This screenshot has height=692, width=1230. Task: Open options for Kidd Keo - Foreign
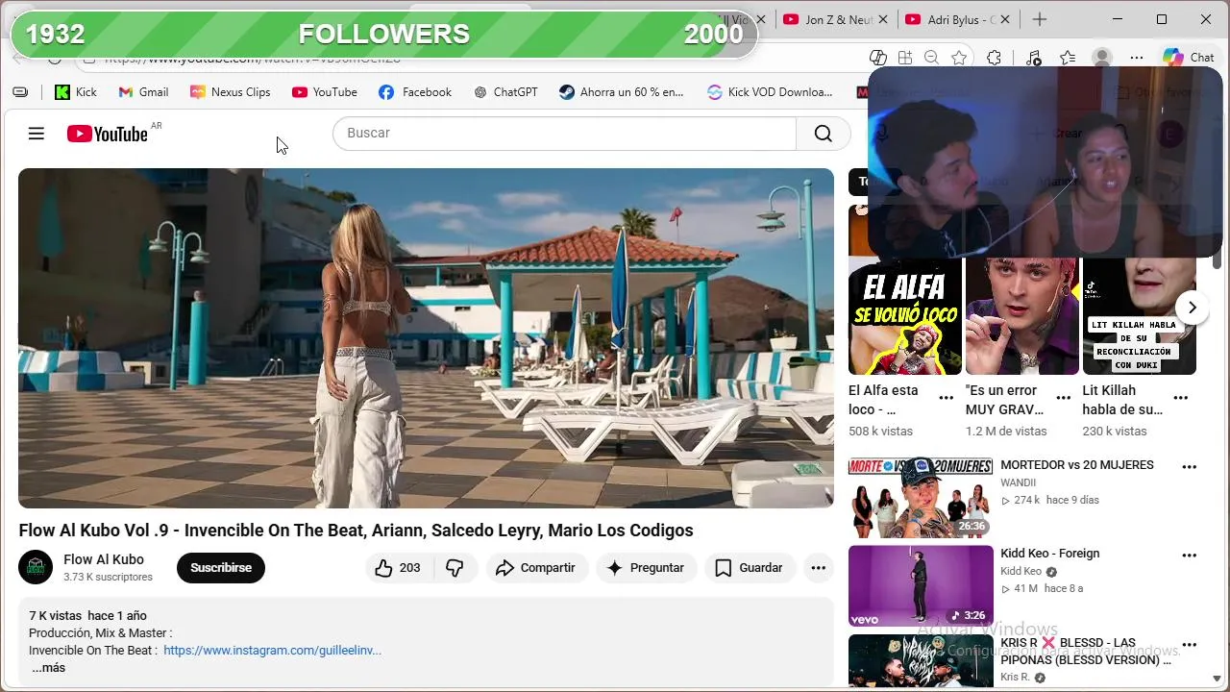[x=1190, y=556]
